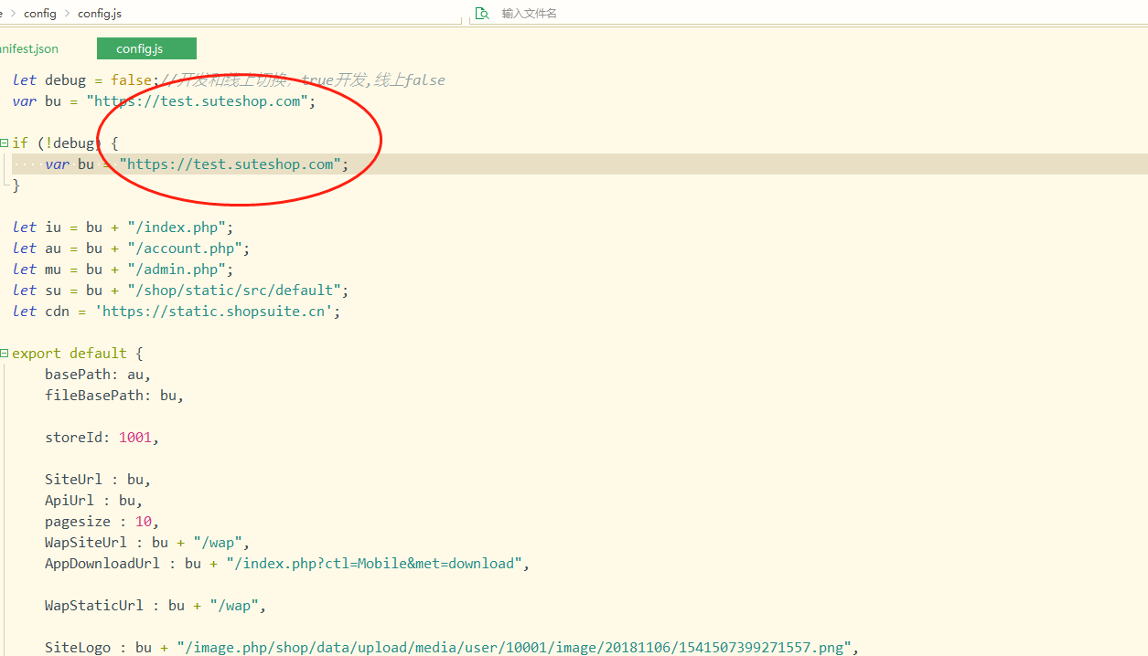Screen dimensions: 1148x656
Task: Collapse the export default code block
Action: pos(5,354)
